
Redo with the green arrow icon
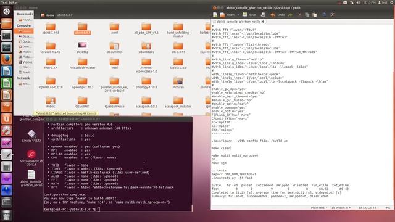pos(290,15)
